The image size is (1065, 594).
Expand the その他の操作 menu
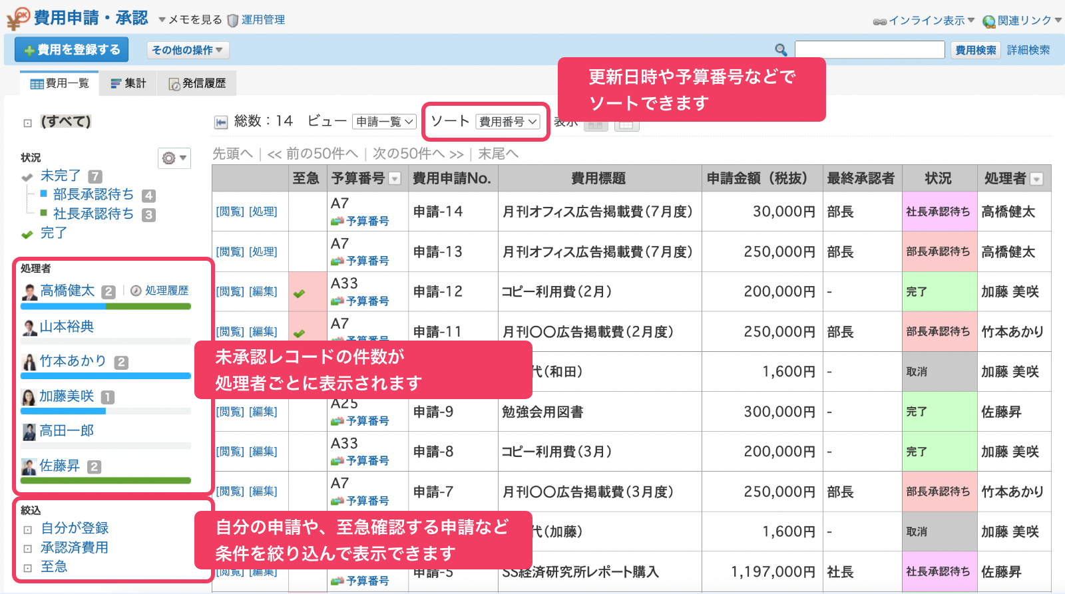click(188, 50)
